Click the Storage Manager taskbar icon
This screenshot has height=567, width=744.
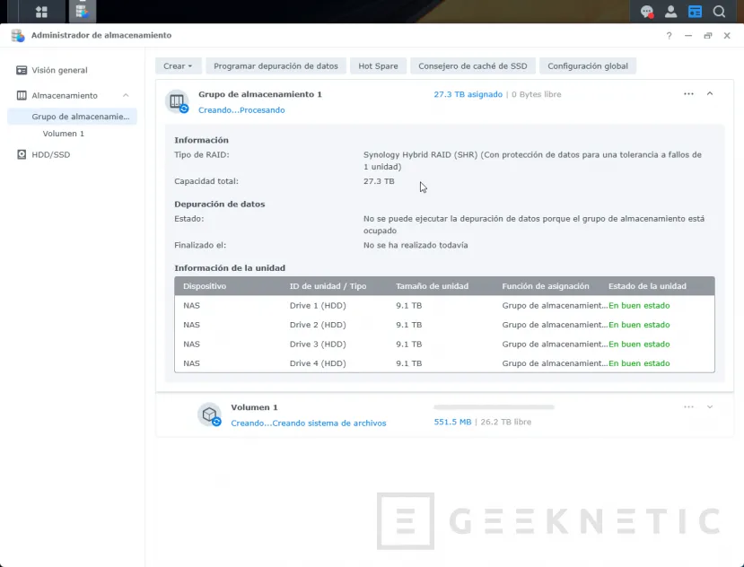click(x=82, y=12)
